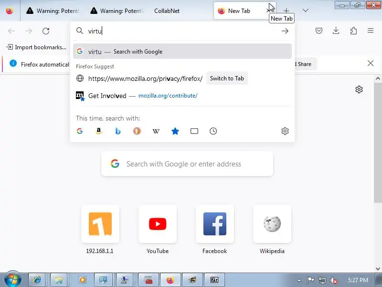Click the Go arrow in address bar
The image size is (382, 287).
tap(285, 31)
